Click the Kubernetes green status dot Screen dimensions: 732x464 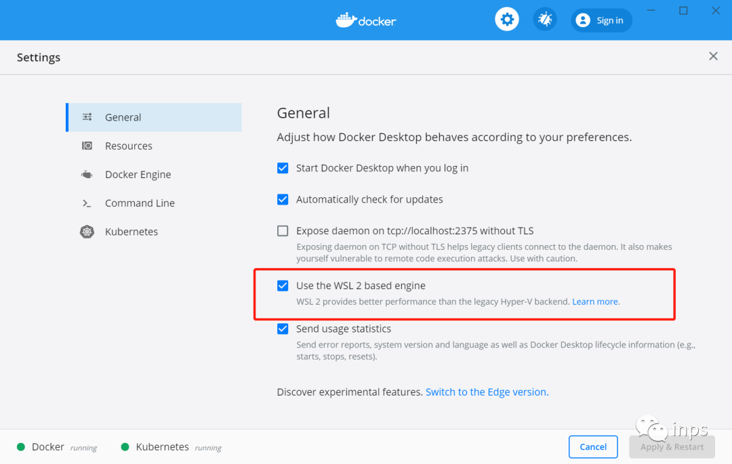(x=125, y=447)
